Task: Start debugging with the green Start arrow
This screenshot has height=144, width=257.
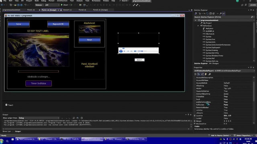Action: point(65,5)
